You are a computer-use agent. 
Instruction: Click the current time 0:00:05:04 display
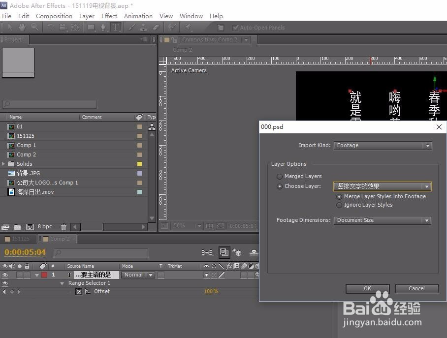pyautogui.click(x=25, y=252)
